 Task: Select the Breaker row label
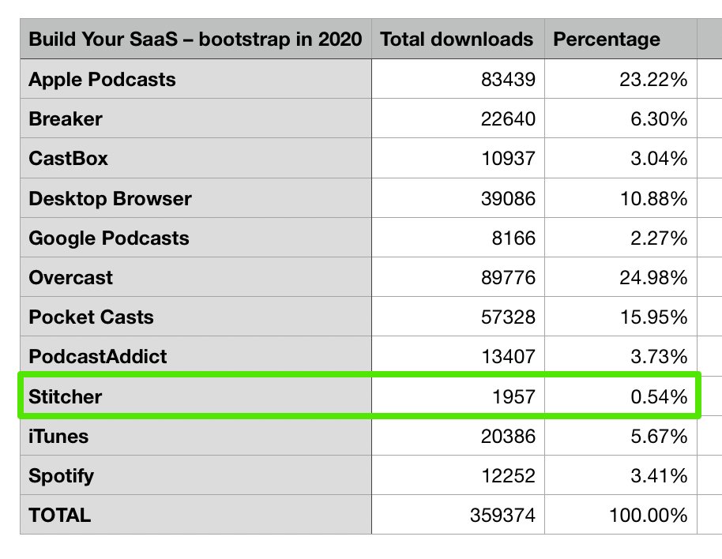click(x=66, y=119)
